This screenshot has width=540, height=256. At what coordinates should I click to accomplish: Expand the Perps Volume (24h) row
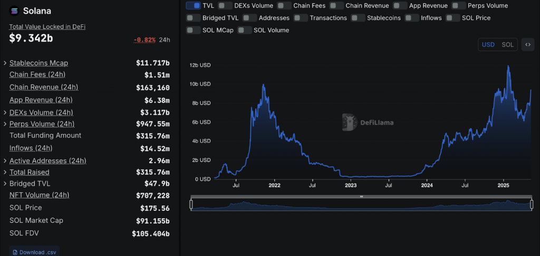(x=5, y=124)
